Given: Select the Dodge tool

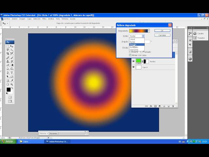Looking at the screenshot, I should pyautogui.click(x=12, y=69).
